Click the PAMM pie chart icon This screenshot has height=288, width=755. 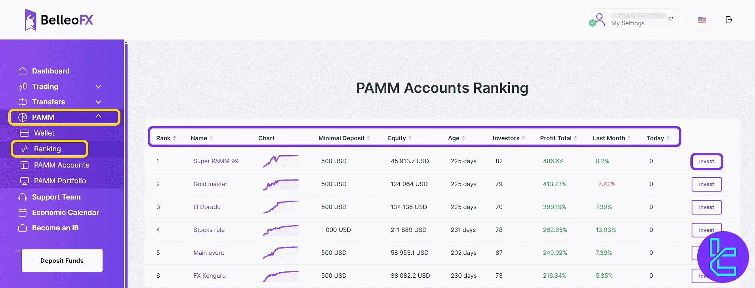click(x=23, y=117)
